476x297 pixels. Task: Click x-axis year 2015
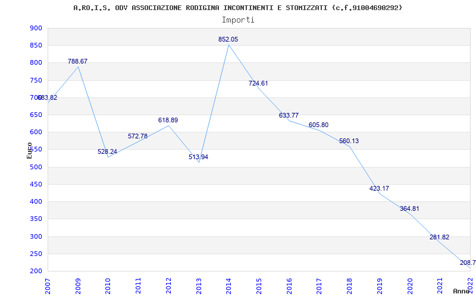(259, 286)
